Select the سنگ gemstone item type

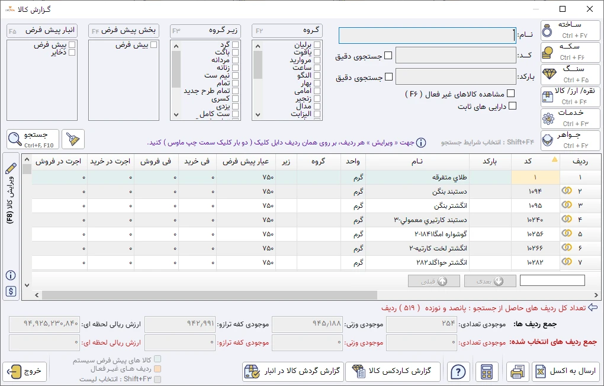click(x=570, y=75)
